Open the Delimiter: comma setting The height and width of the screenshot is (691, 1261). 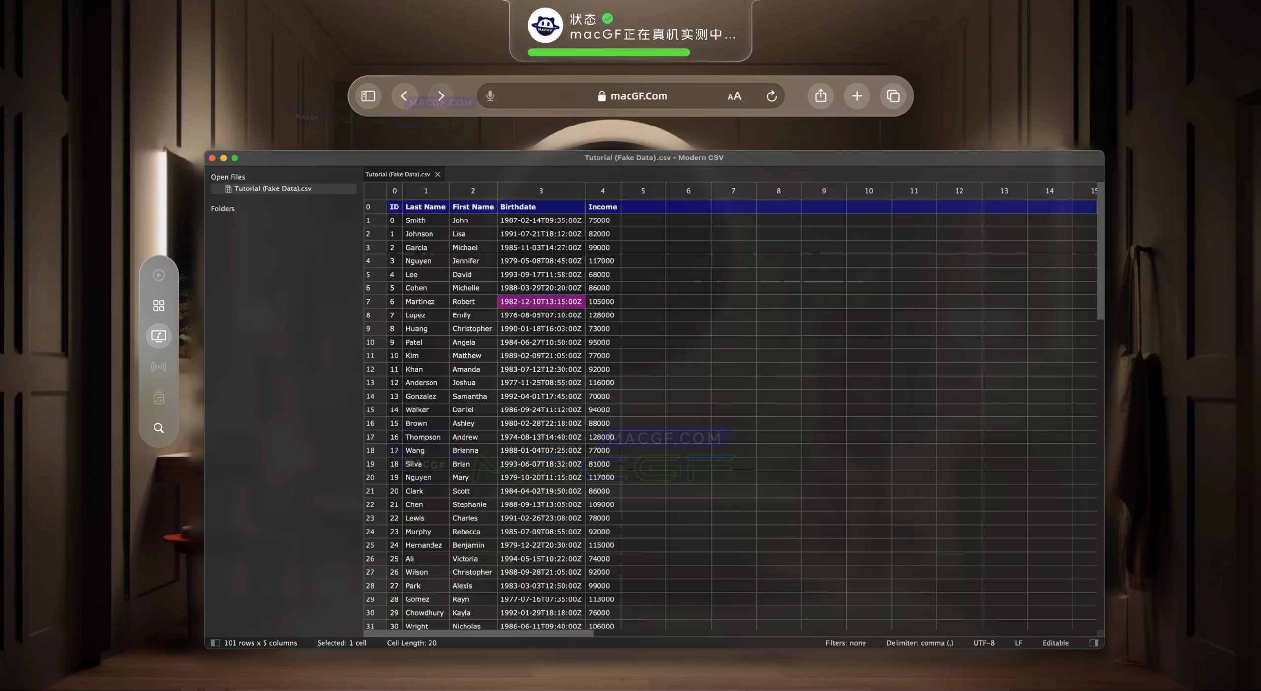click(x=919, y=643)
